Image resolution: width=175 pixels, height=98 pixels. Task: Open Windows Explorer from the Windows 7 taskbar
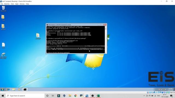(14, 90)
